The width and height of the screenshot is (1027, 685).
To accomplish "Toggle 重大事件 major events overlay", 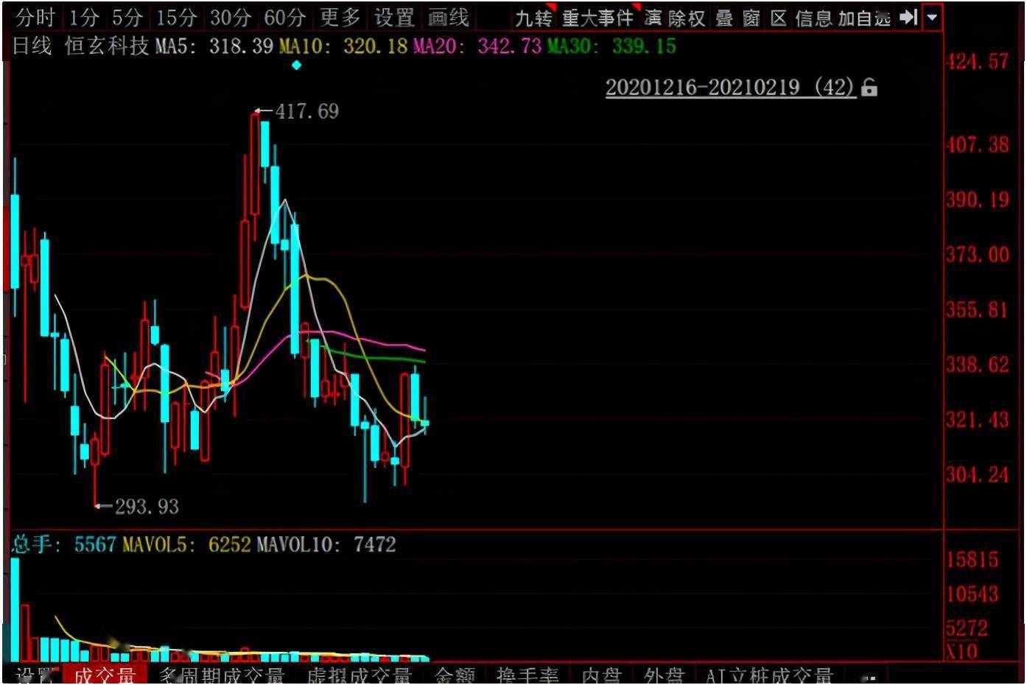I will pos(597,18).
